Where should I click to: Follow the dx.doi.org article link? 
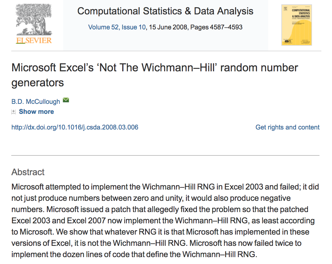(x=75, y=127)
